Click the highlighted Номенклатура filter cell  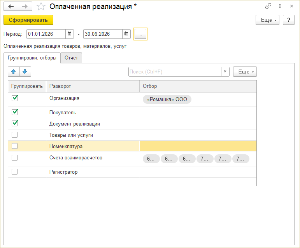point(198,146)
